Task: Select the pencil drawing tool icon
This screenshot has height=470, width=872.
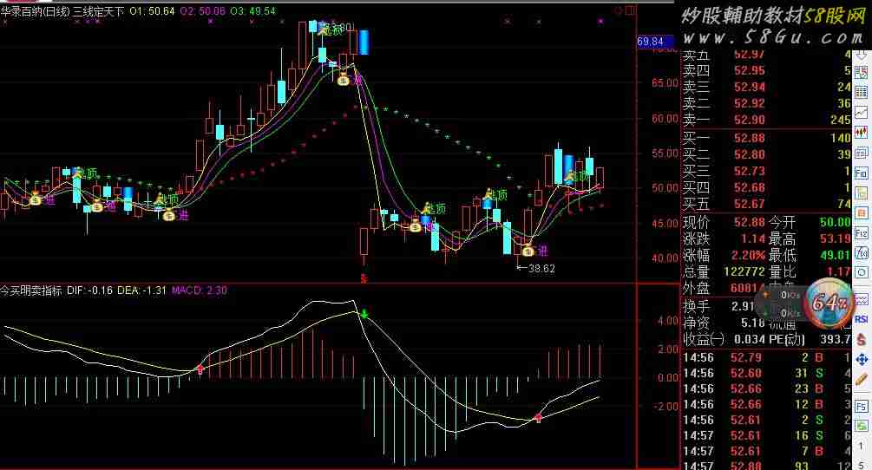Action: tap(862, 381)
